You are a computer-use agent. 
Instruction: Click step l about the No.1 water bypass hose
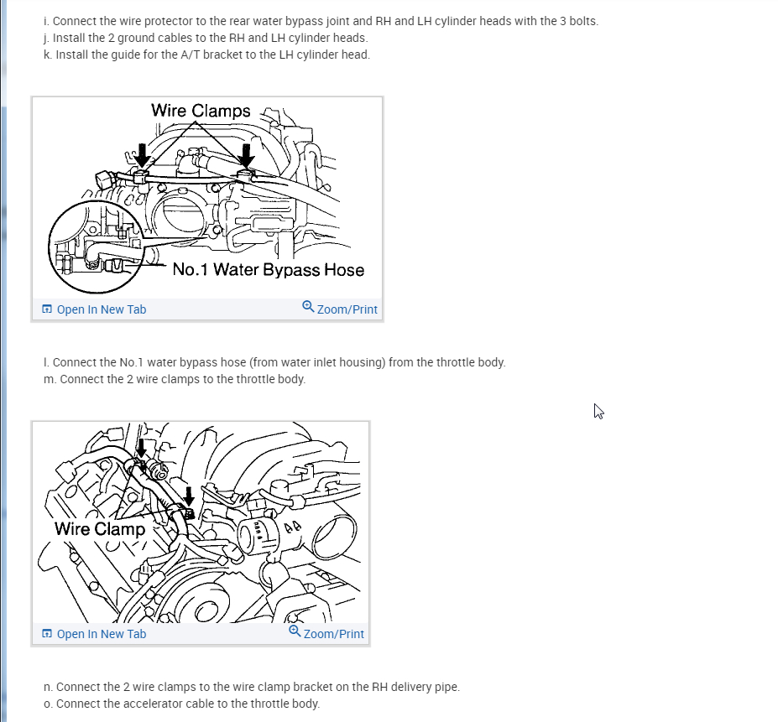[x=274, y=362]
